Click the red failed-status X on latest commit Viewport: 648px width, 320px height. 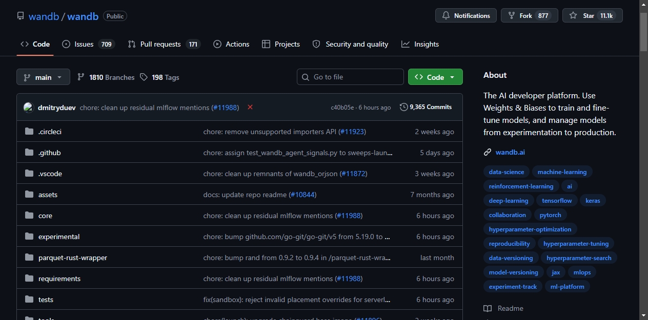pyautogui.click(x=250, y=107)
